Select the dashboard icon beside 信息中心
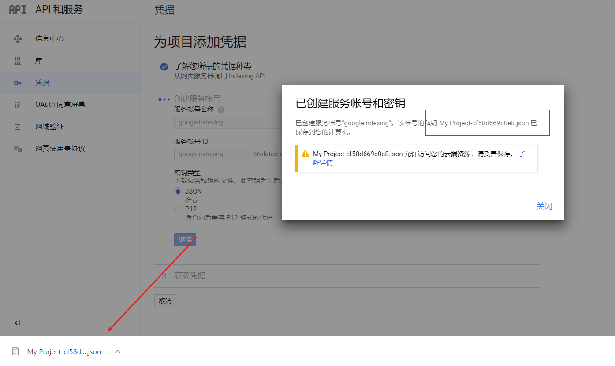615x366 pixels. 18,39
